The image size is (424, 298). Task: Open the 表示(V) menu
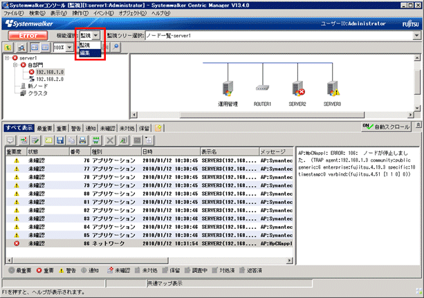click(x=58, y=13)
